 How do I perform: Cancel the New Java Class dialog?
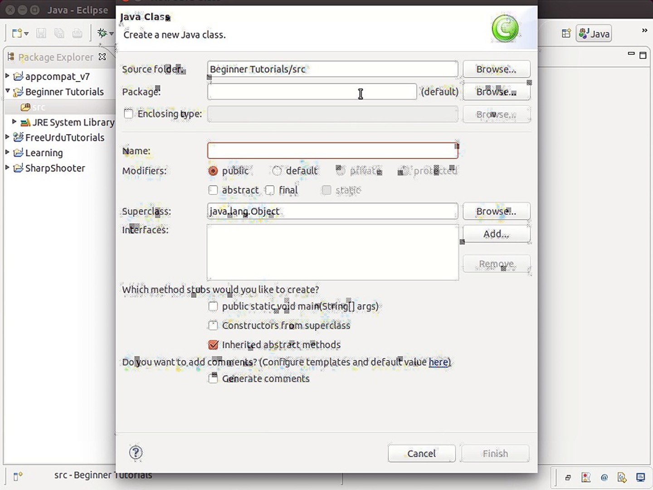coord(422,453)
